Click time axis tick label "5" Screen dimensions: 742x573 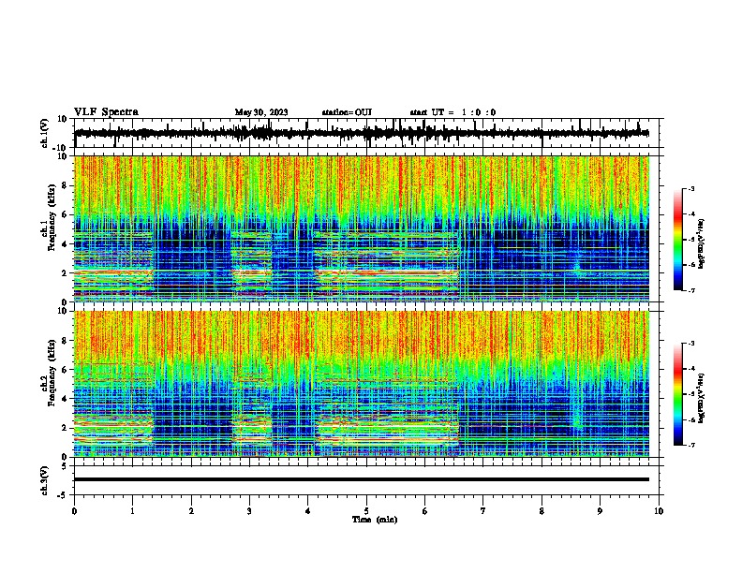(x=366, y=511)
